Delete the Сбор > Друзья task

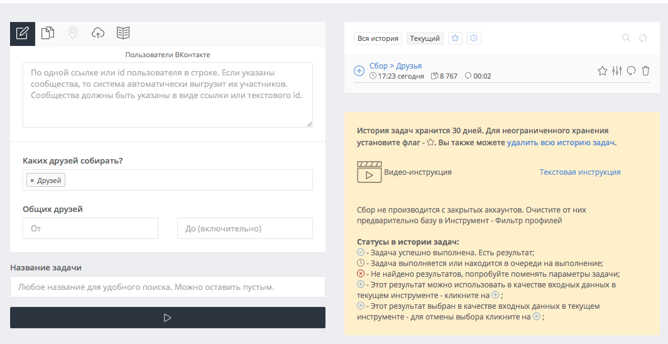tap(645, 71)
